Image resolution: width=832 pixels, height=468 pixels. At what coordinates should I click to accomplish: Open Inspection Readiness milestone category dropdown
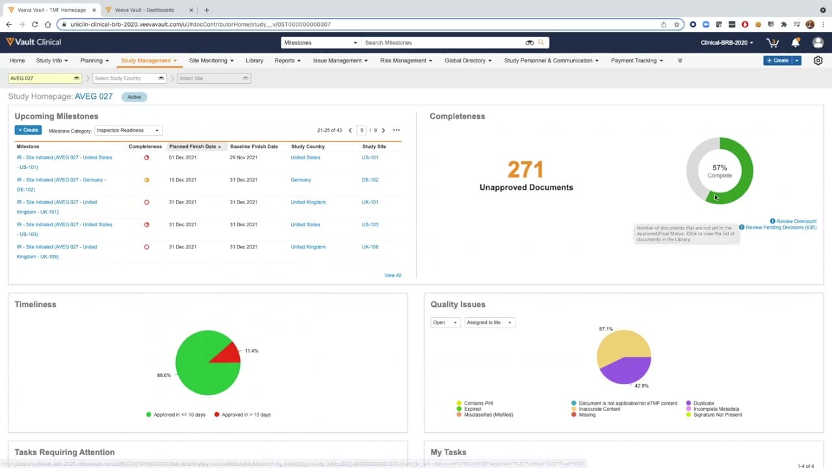coord(128,130)
